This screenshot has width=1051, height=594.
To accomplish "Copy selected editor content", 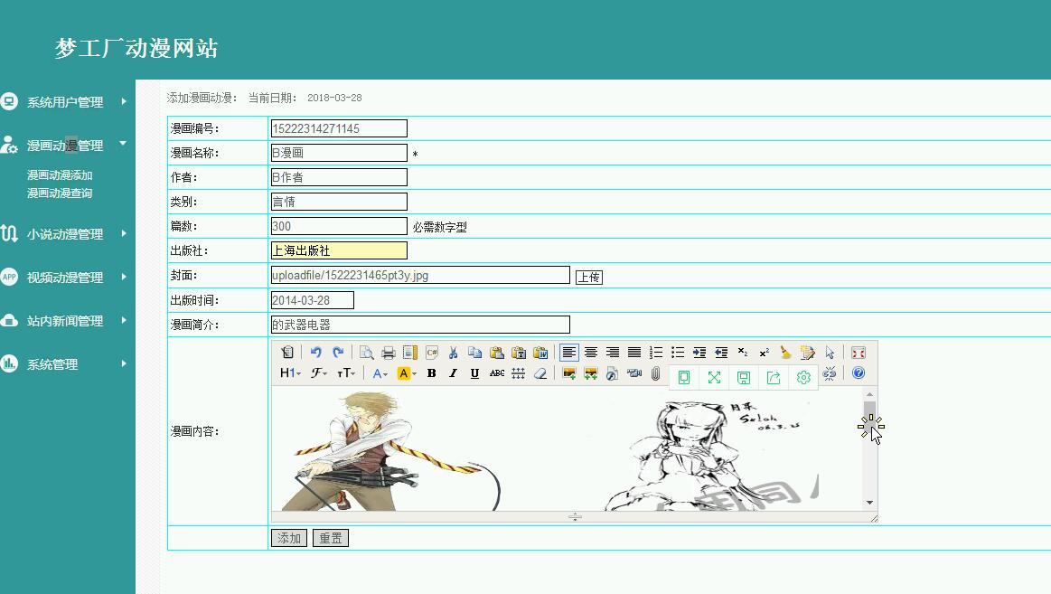I will 474,352.
